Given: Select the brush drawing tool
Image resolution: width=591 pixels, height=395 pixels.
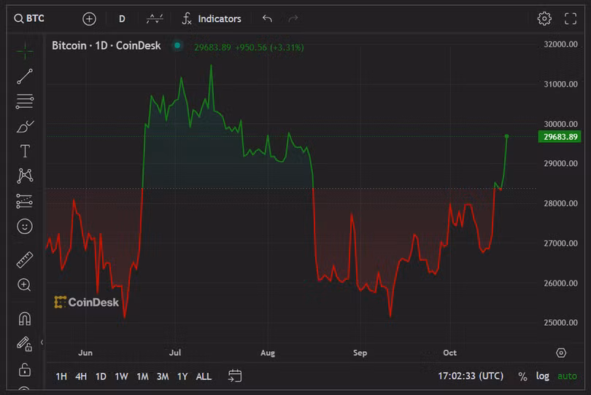Looking at the screenshot, I should (25, 127).
